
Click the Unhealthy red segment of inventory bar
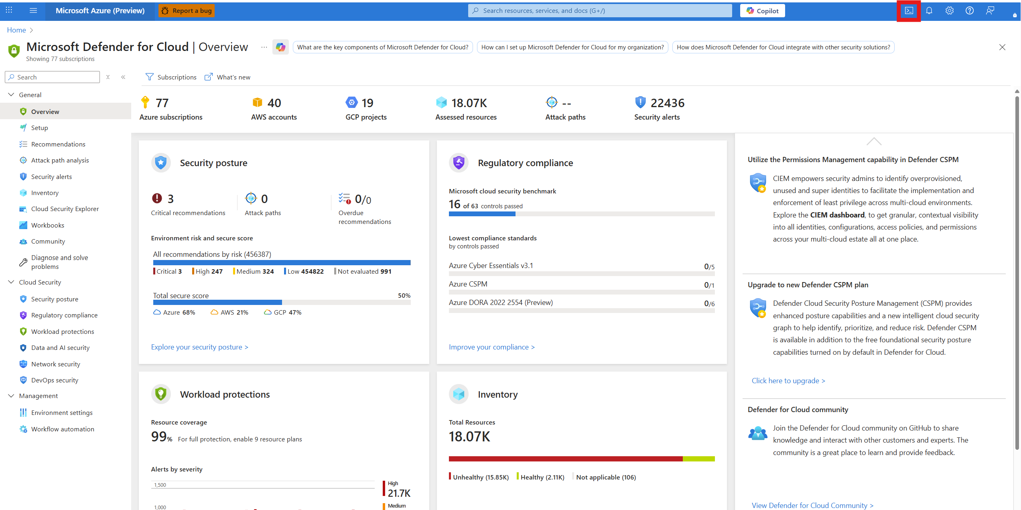(566, 459)
